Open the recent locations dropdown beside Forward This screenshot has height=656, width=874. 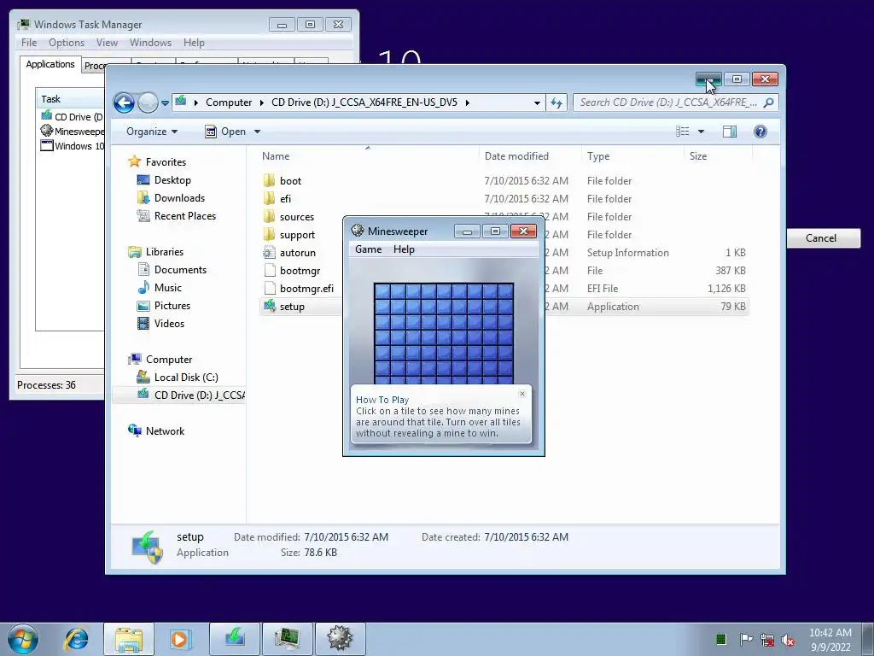[x=165, y=103]
